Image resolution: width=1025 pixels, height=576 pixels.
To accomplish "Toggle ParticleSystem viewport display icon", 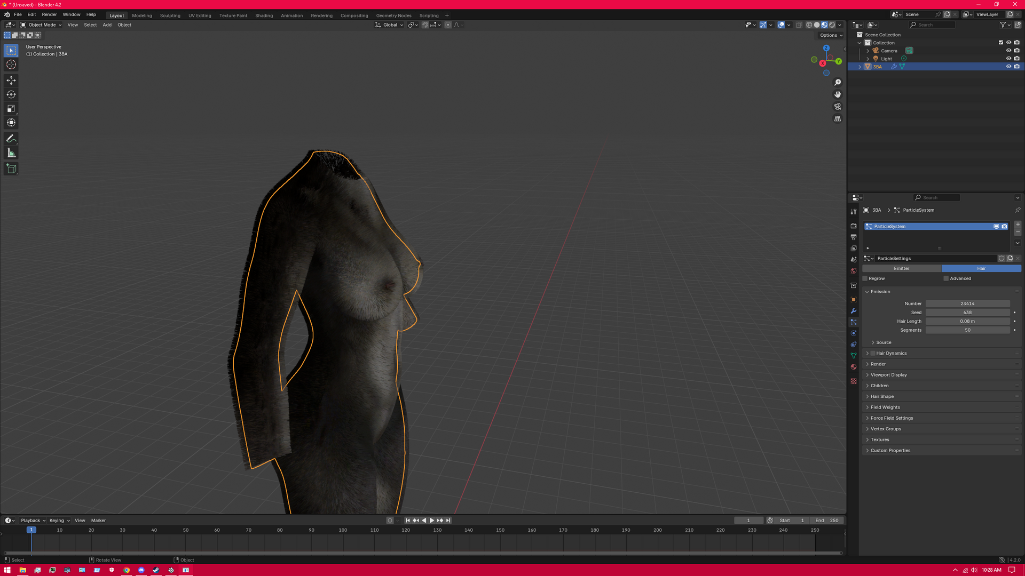I will [996, 227].
